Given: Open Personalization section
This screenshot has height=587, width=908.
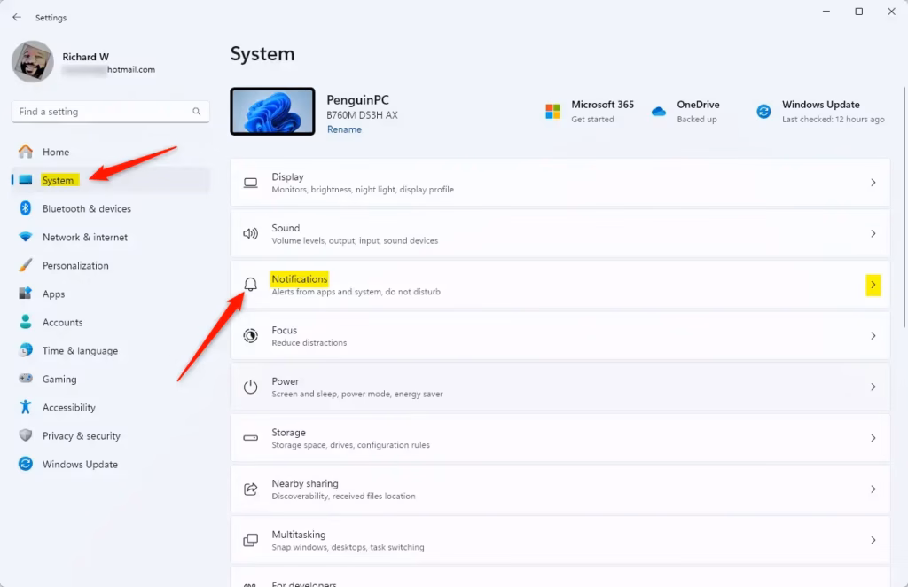Looking at the screenshot, I should click(75, 265).
